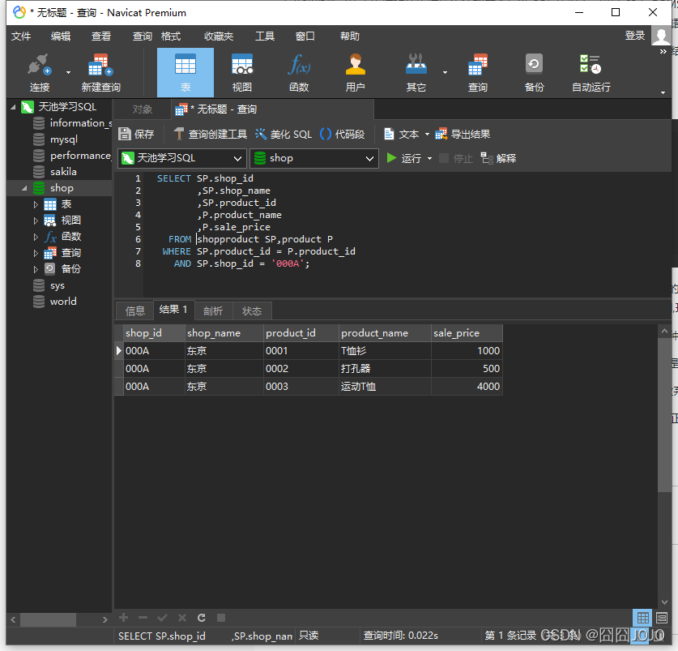Screen dimensions: 678x651
Task: Switch to grid view in status bar
Action: [x=642, y=618]
